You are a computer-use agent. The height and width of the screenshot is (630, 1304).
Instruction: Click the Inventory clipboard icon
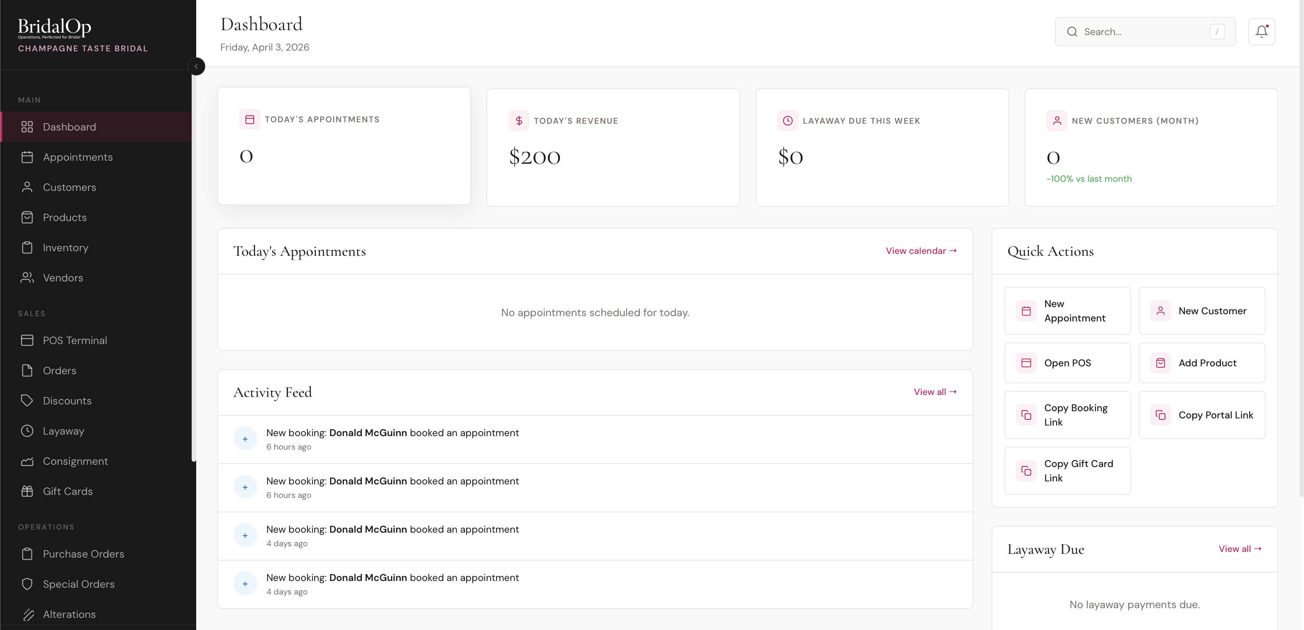pyautogui.click(x=28, y=247)
